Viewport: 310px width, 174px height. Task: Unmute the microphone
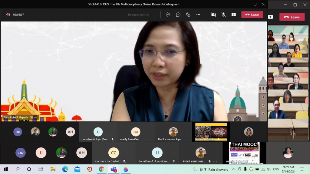point(223,14)
